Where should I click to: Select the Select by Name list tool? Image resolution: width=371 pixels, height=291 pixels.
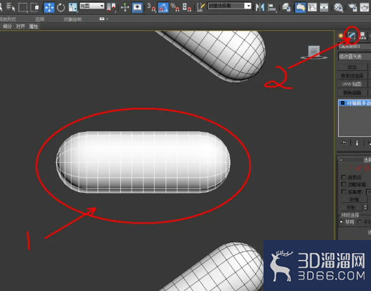(11, 7)
